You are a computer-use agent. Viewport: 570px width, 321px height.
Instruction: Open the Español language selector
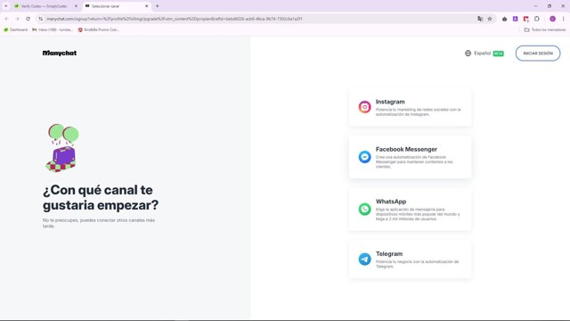point(484,53)
